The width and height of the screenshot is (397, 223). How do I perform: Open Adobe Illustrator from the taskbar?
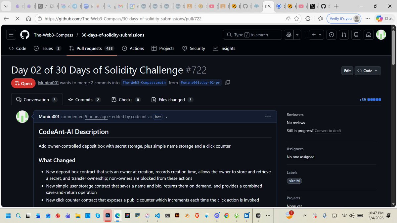click(177, 215)
